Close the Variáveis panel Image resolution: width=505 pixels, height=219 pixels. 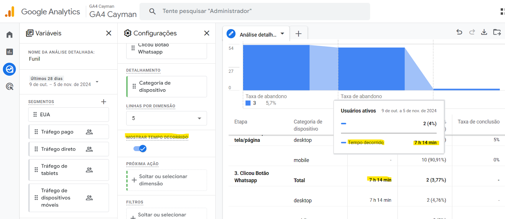point(109,33)
